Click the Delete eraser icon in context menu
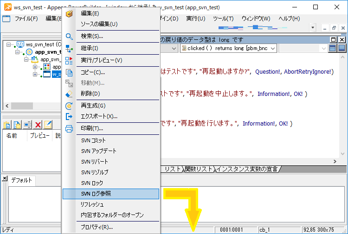 tap(69, 94)
